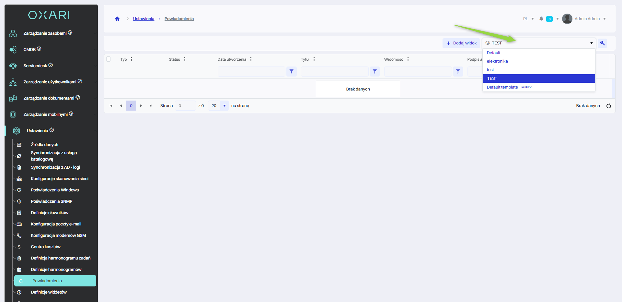
Task: Select the elektronika view option
Action: click(x=497, y=61)
